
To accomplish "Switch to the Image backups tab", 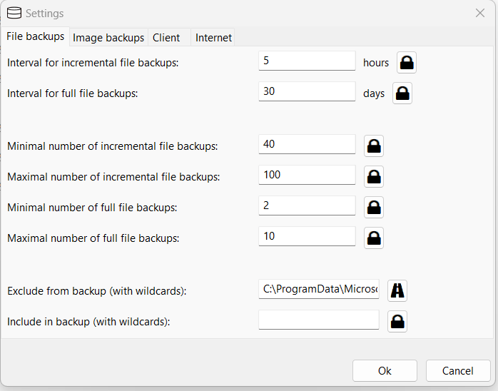I will (x=108, y=38).
